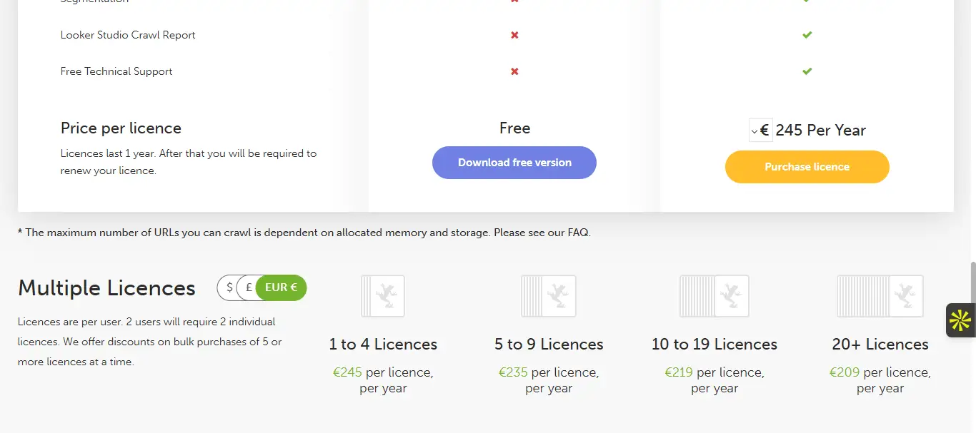Click the 10 to 19 Licences heading
Image resolution: width=976 pixels, height=433 pixels.
tap(714, 344)
